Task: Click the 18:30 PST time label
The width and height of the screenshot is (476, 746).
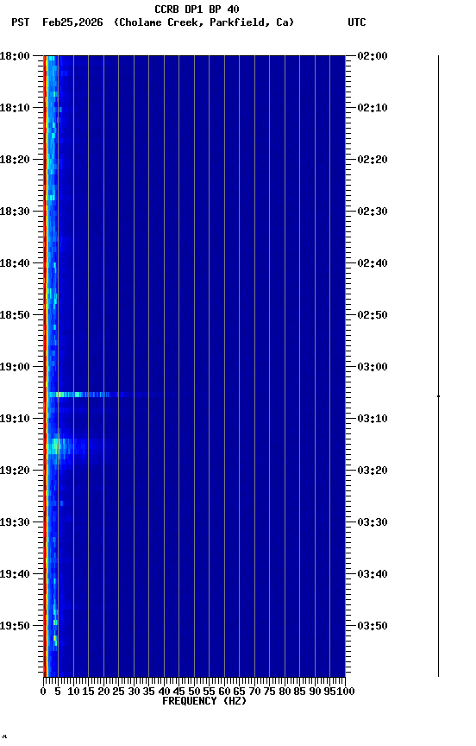Action: pos(15,212)
